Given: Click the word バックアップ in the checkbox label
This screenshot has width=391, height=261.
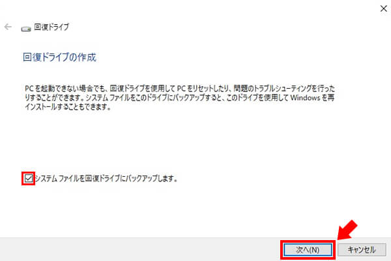Looking at the screenshot, I should click(141, 179).
